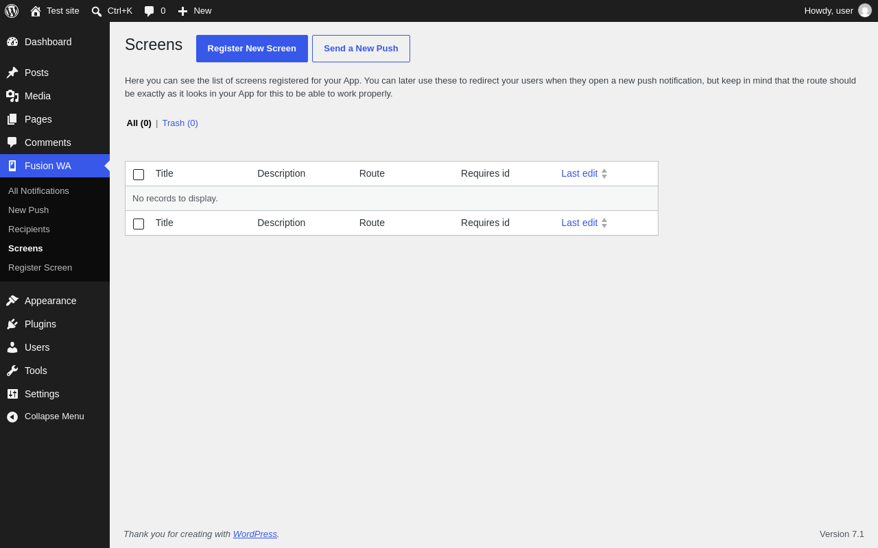
Task: Open Fusion WA menu item
Action: pos(55,166)
